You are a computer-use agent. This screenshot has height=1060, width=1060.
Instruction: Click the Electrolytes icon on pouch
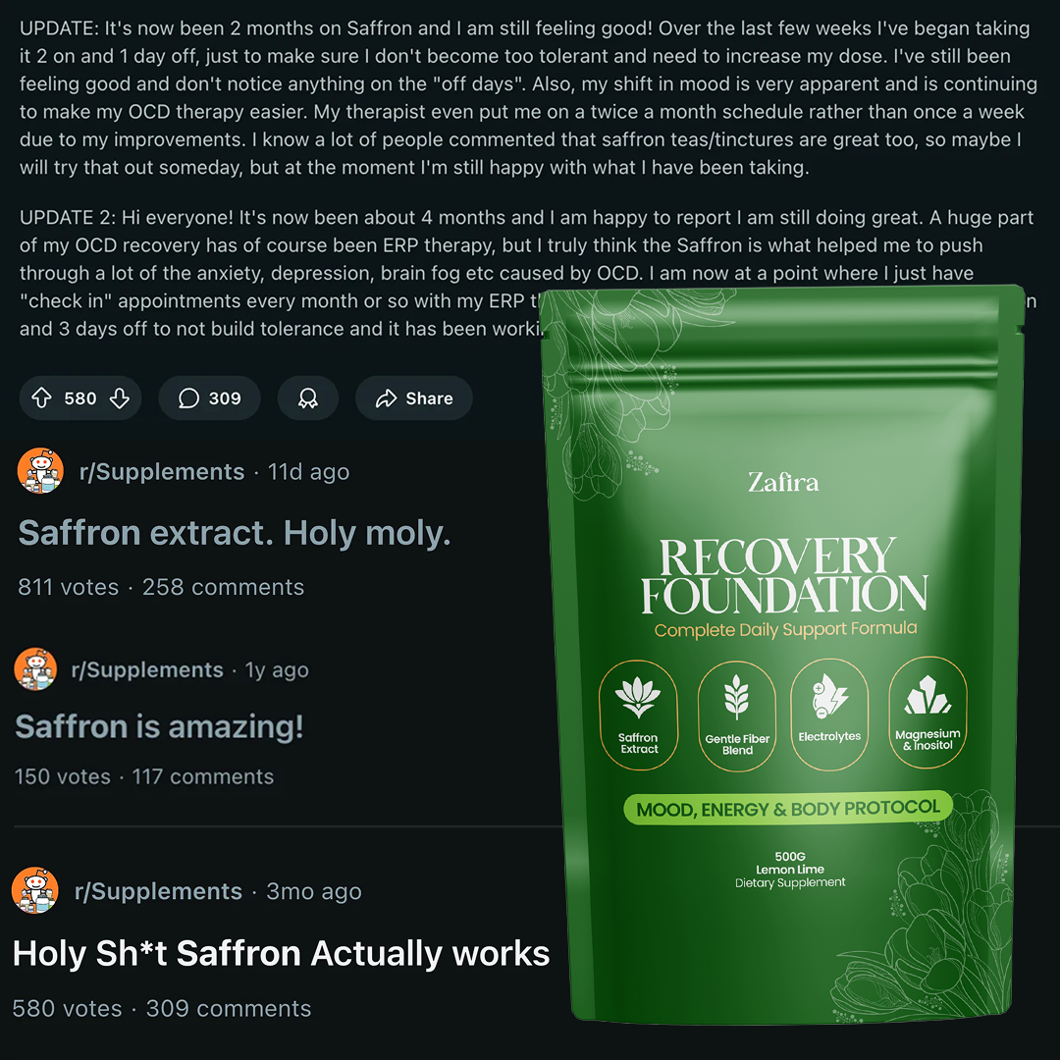tap(829, 714)
